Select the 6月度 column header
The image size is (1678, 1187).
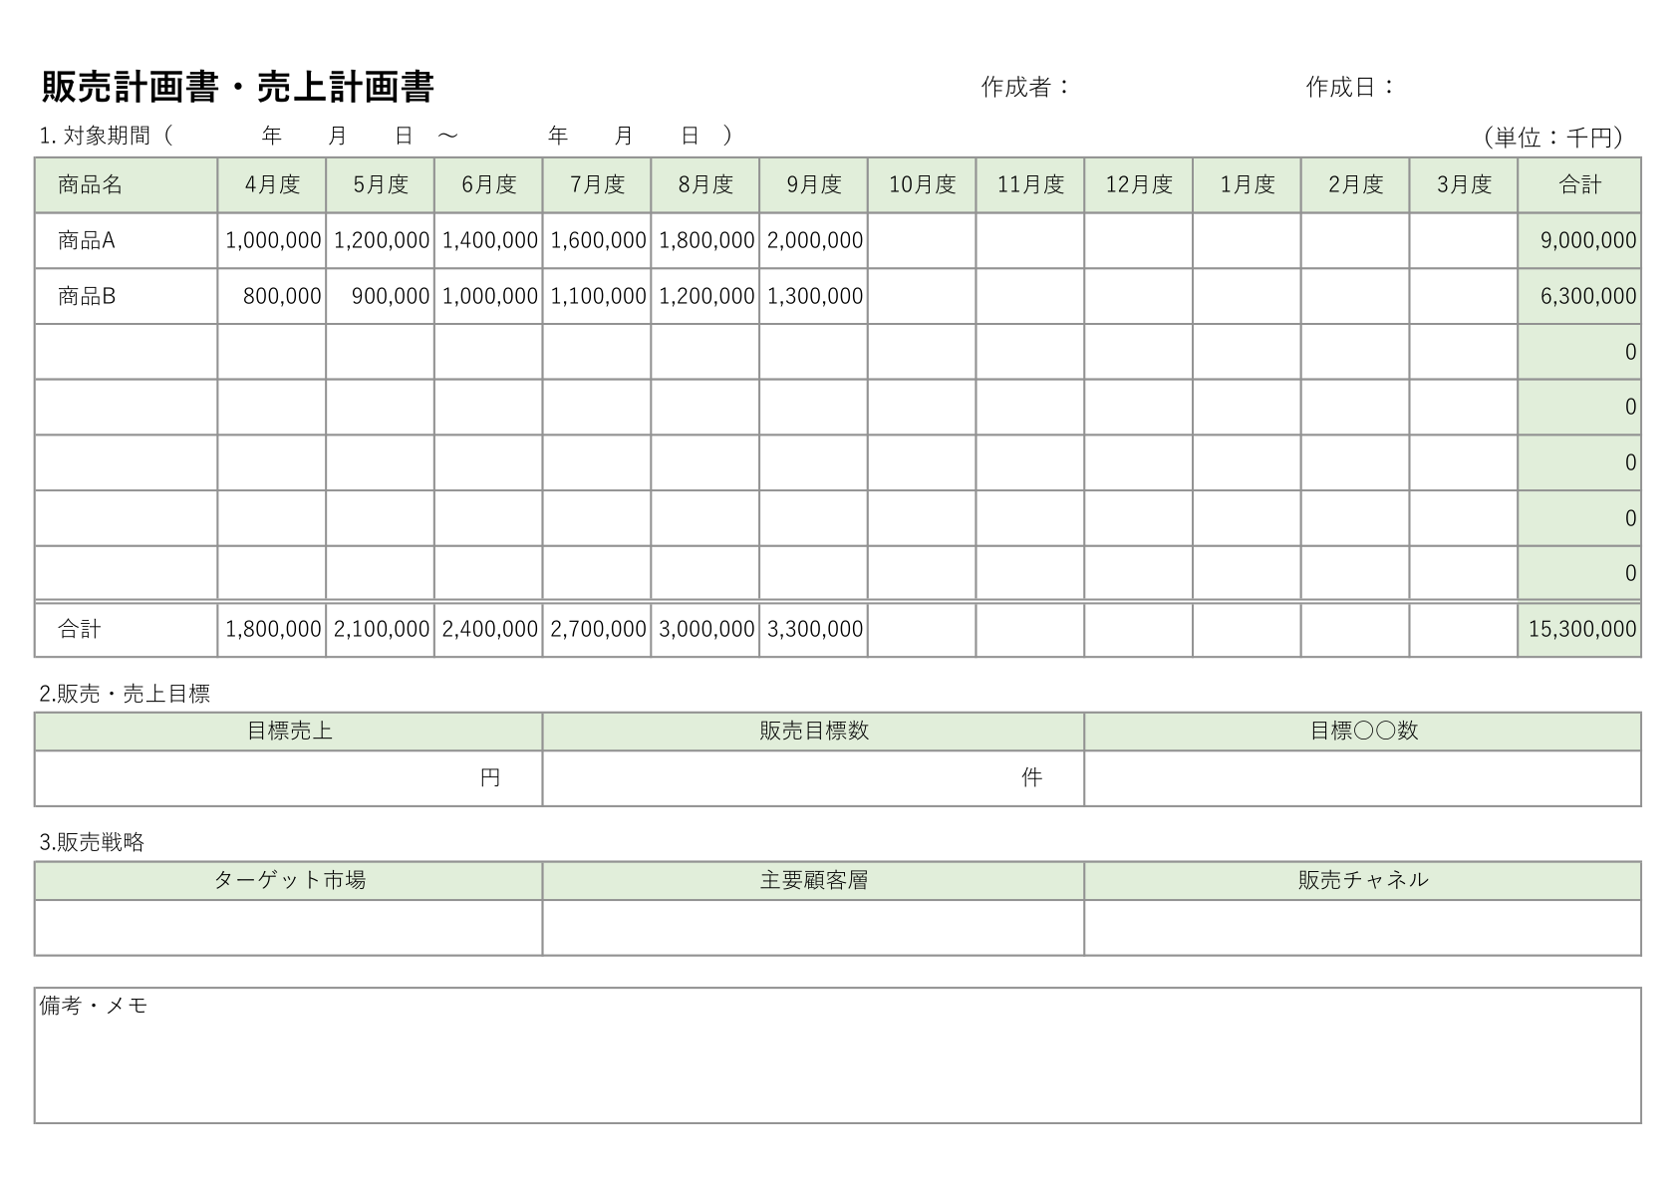click(489, 185)
